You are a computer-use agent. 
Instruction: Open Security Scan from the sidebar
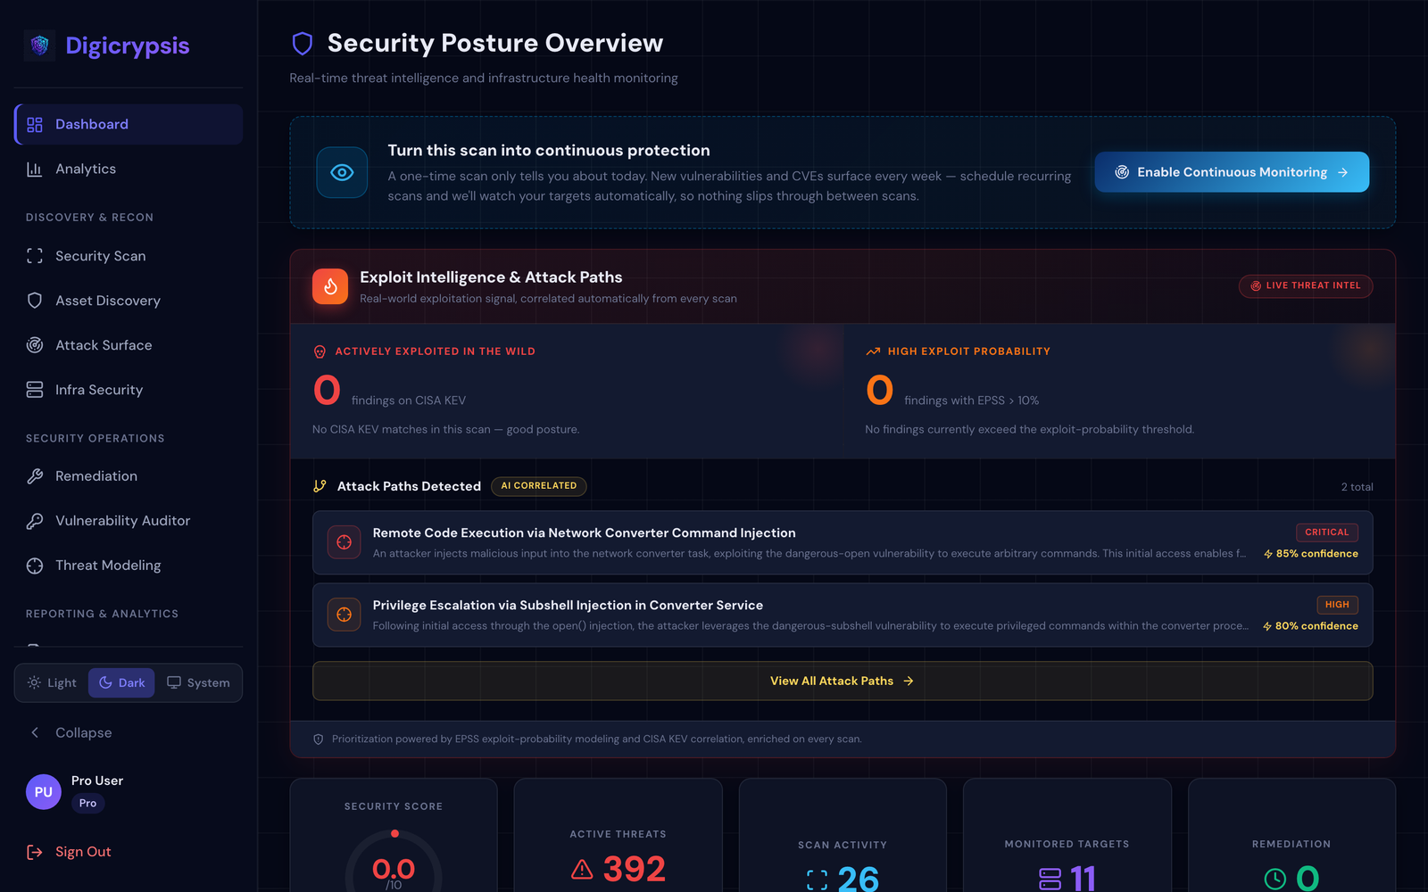coord(129,256)
